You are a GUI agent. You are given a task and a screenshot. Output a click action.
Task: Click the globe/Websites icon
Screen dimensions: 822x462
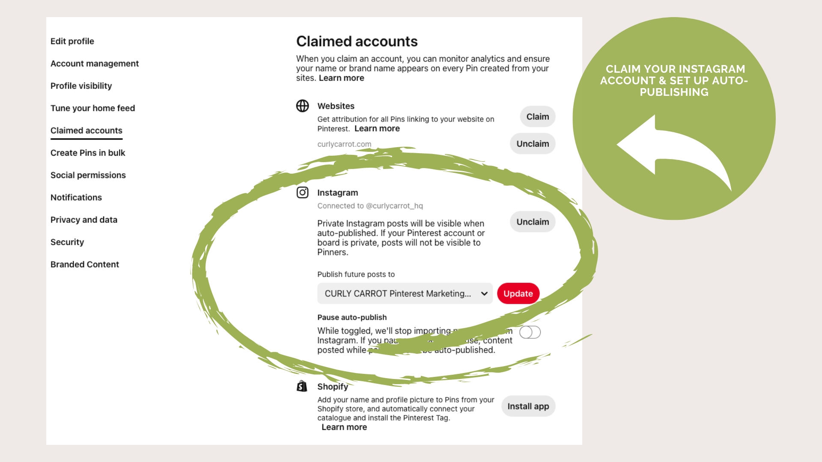pyautogui.click(x=304, y=106)
